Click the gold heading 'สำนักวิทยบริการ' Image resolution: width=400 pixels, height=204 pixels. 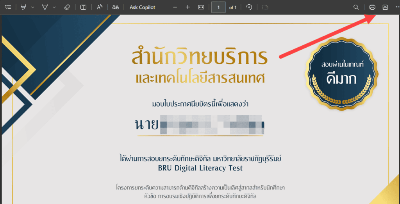click(x=200, y=56)
